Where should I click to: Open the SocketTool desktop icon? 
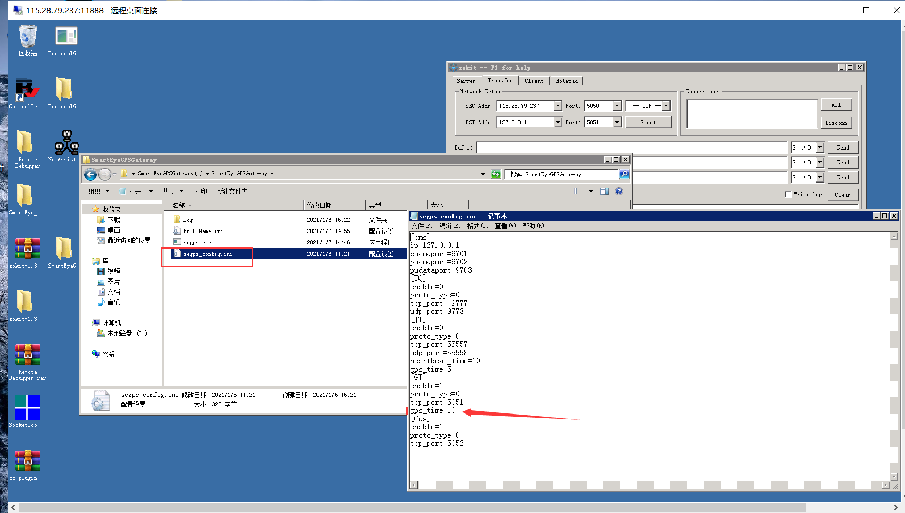[x=27, y=408]
